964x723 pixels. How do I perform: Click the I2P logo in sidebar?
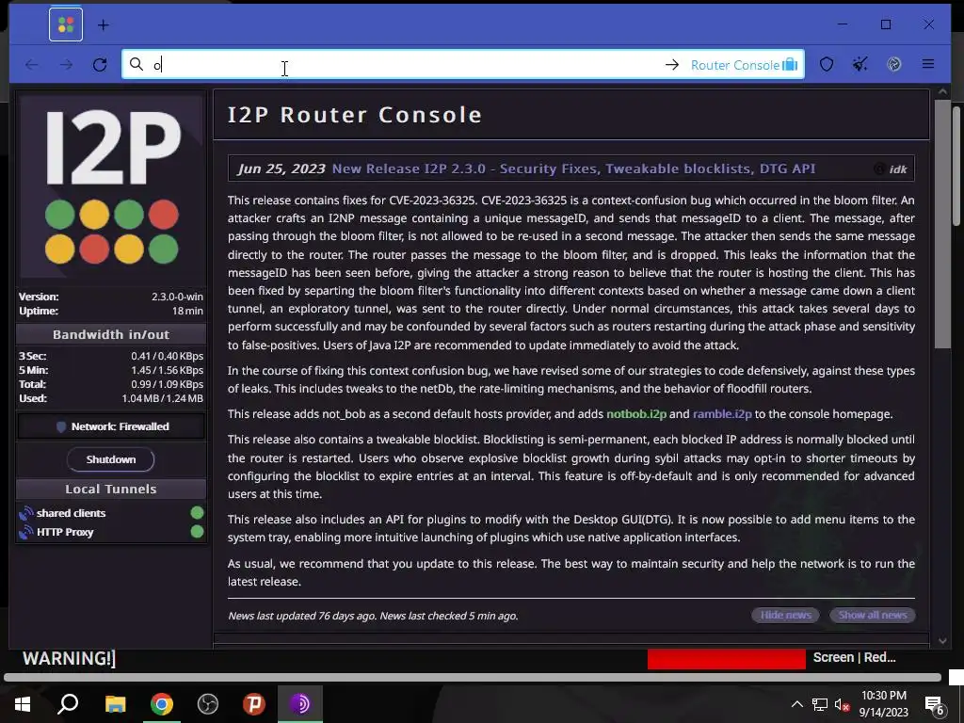point(111,187)
